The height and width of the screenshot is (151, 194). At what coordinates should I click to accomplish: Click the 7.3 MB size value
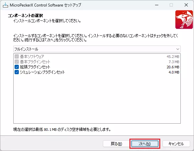click(x=174, y=62)
